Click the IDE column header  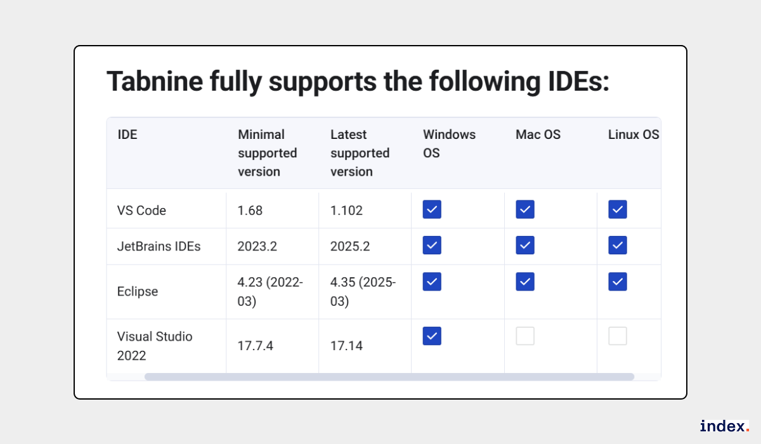pos(127,134)
